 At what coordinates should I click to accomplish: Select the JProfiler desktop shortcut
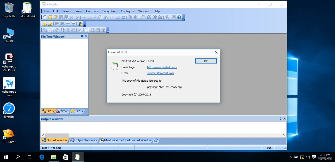(9, 111)
